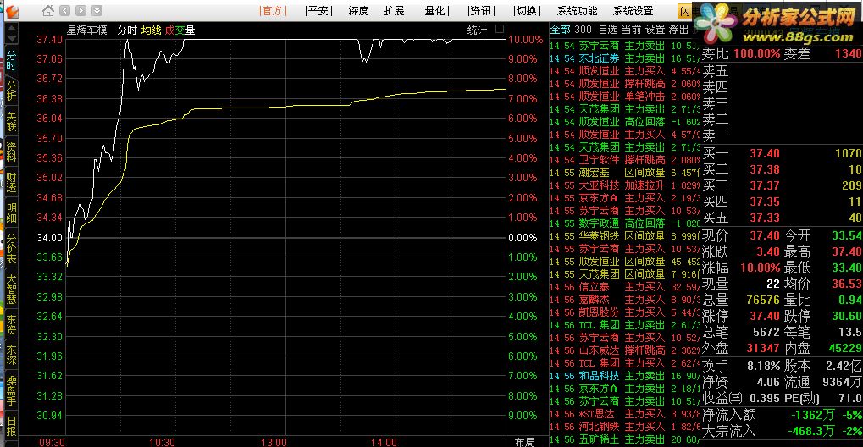Click the down arrow above sidebar tabs

click(x=11, y=40)
